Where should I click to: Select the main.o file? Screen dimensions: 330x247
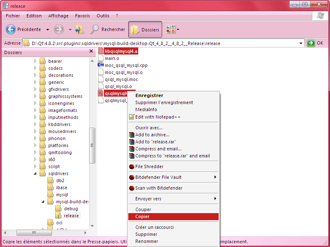point(112,58)
